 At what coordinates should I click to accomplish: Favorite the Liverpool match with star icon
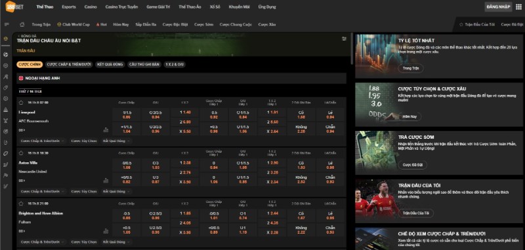click(21, 103)
